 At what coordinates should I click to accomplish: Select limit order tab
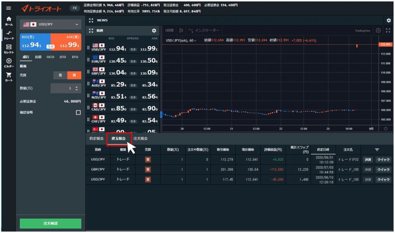point(38,57)
